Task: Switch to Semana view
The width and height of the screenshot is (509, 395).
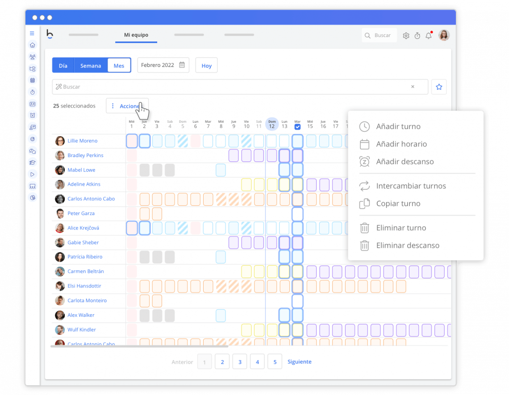Action: (91, 66)
